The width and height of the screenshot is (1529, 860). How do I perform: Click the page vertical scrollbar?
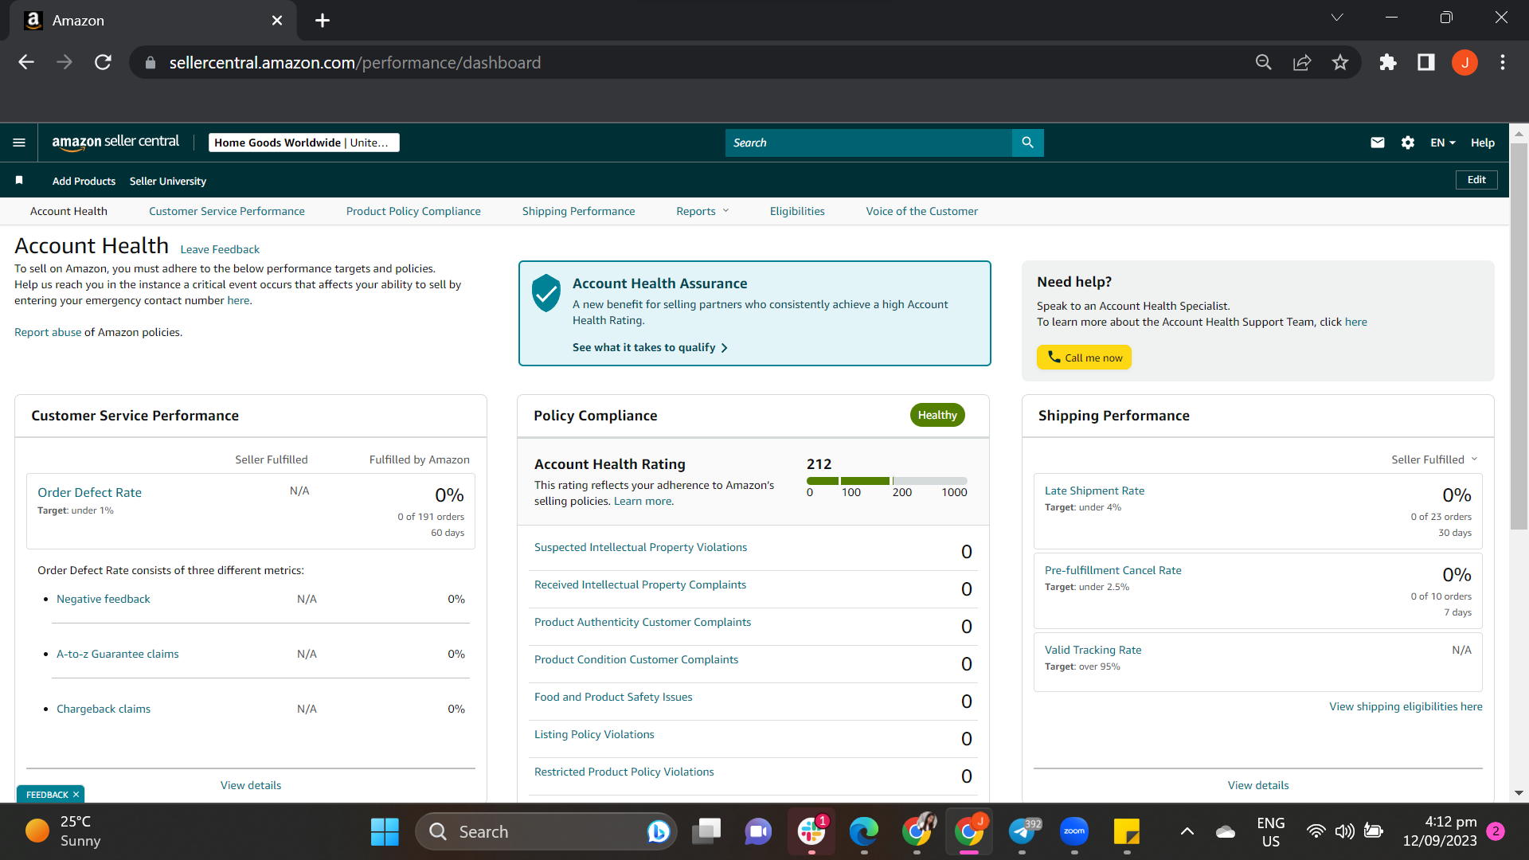point(1519,334)
